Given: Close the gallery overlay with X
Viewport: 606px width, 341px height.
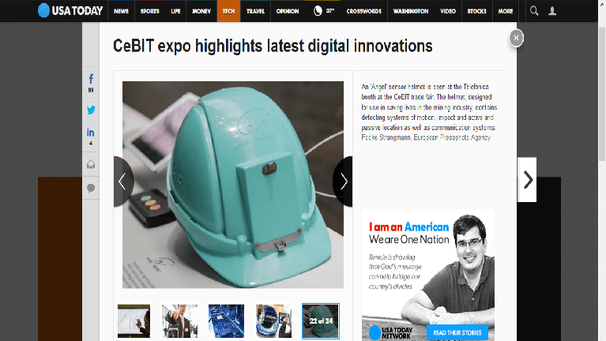Looking at the screenshot, I should 516,38.
